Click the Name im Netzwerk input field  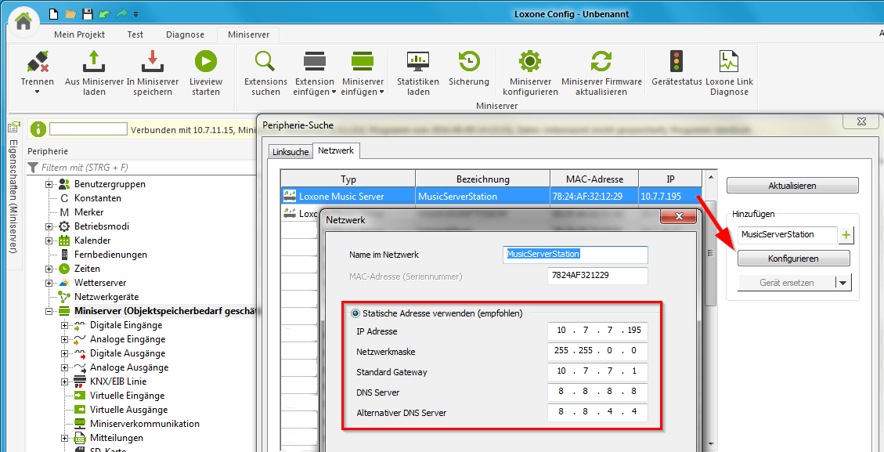pos(576,255)
